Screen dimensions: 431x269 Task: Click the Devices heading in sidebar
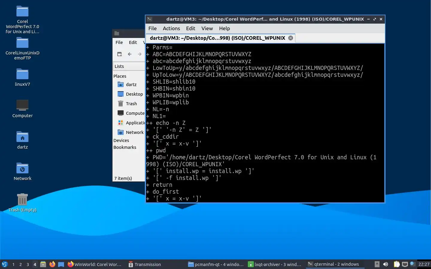121,140
